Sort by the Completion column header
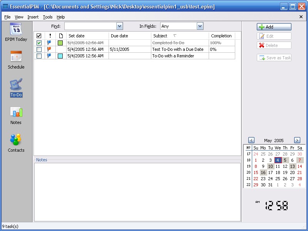Image resolution: width=308 pixels, height=231 pixels. (x=222, y=36)
